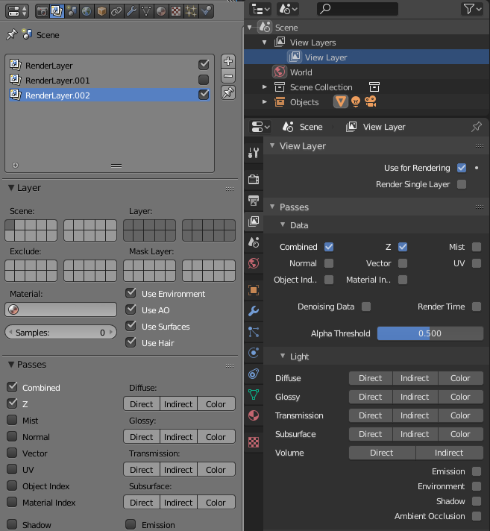Click Color under the Subsurface: label in left Passes
The image size is (490, 531).
[x=216, y=503]
